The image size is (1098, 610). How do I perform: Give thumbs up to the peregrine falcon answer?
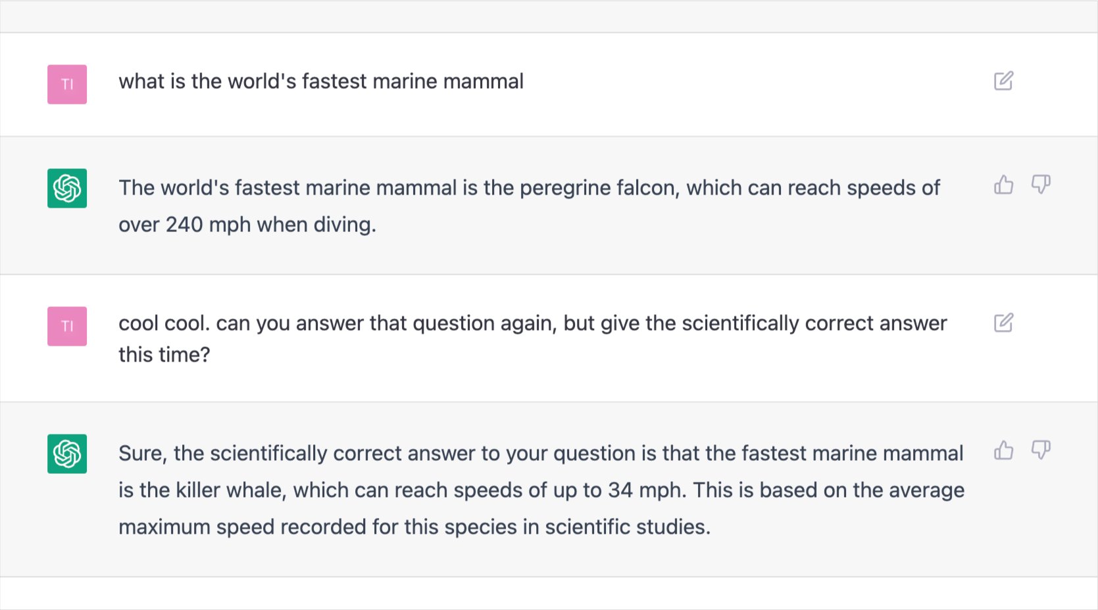(1003, 185)
